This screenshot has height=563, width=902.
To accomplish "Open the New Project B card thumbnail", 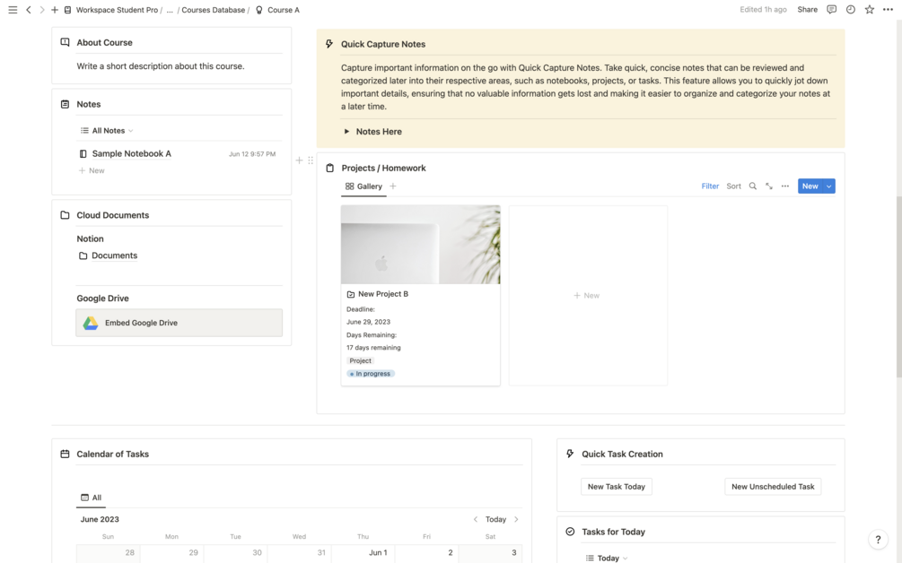I will click(x=420, y=245).
